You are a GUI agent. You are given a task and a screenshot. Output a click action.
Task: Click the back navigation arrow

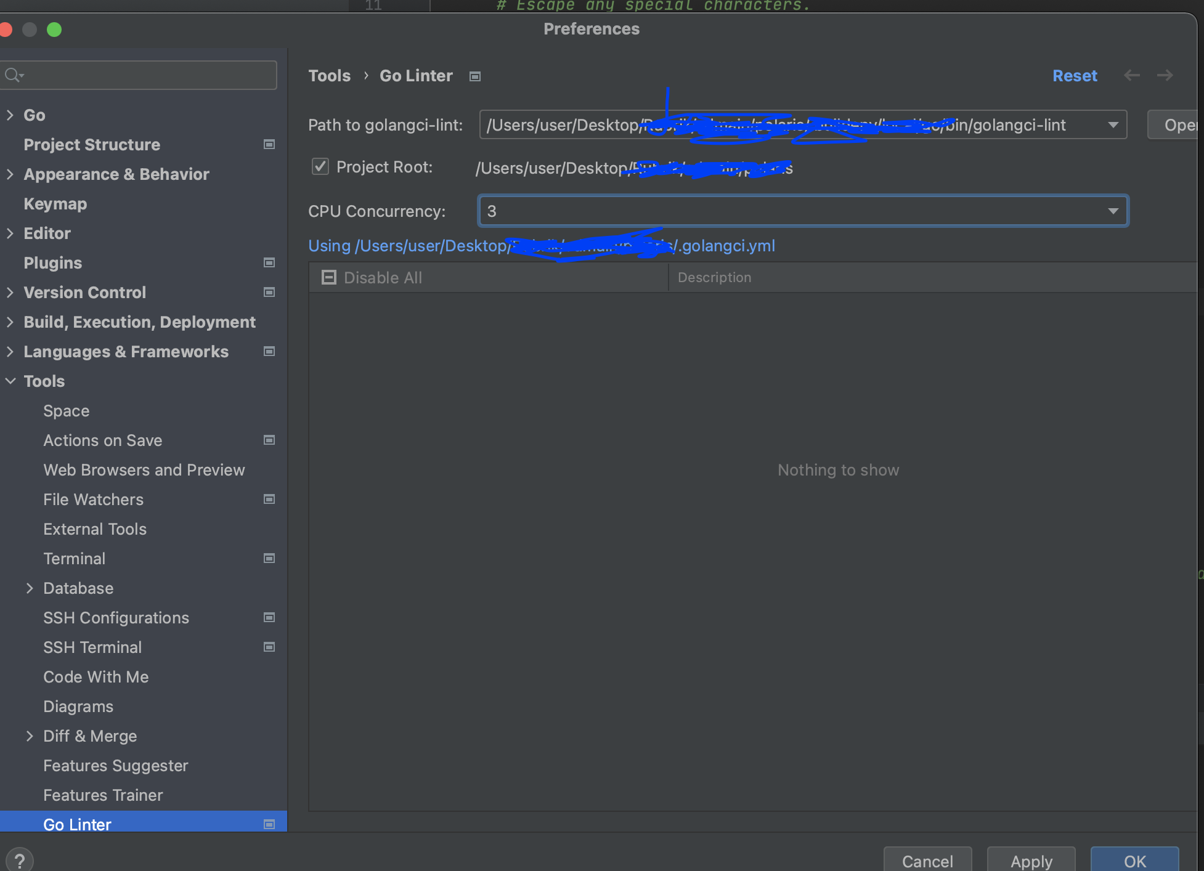pyautogui.click(x=1131, y=75)
